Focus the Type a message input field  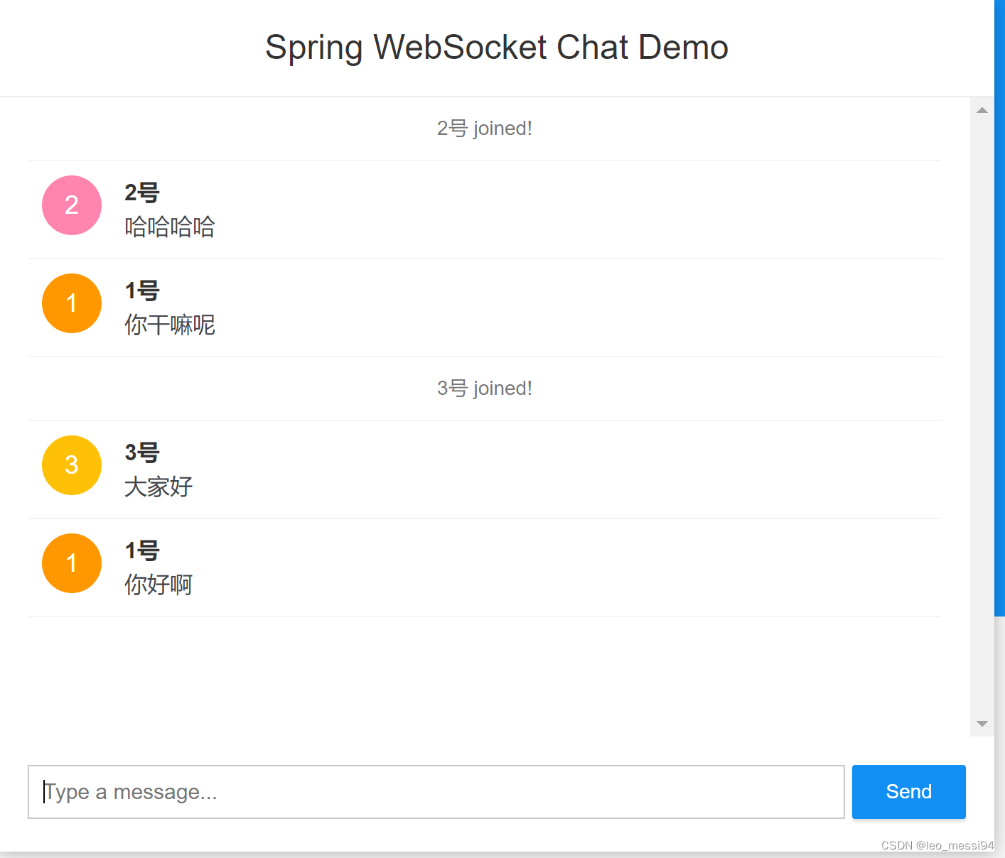436,792
